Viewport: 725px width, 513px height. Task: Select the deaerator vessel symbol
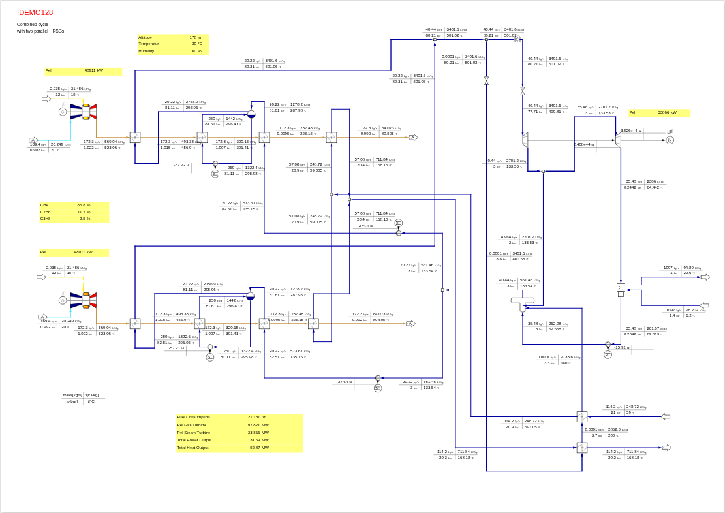[522, 301]
